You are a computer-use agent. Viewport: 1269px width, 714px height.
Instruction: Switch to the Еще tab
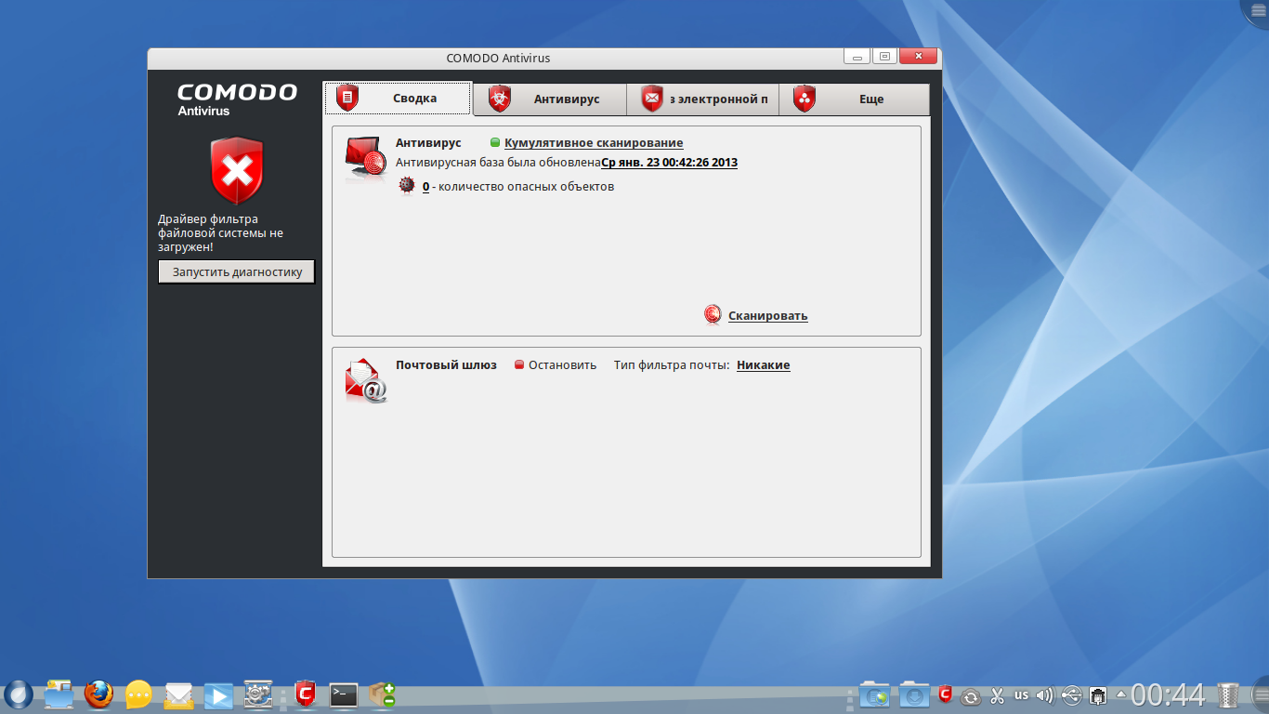coord(854,99)
